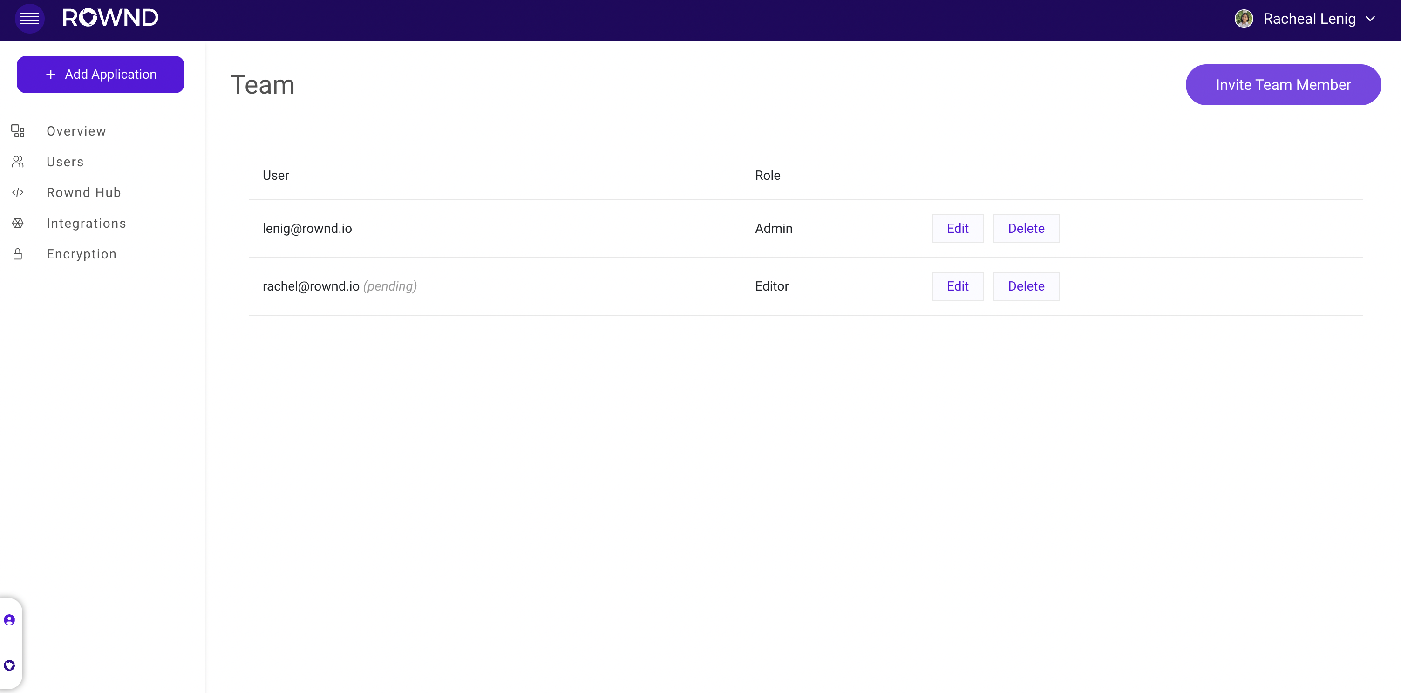Image resolution: width=1401 pixels, height=693 pixels.
Task: Go to the Users section
Action: pyautogui.click(x=65, y=162)
